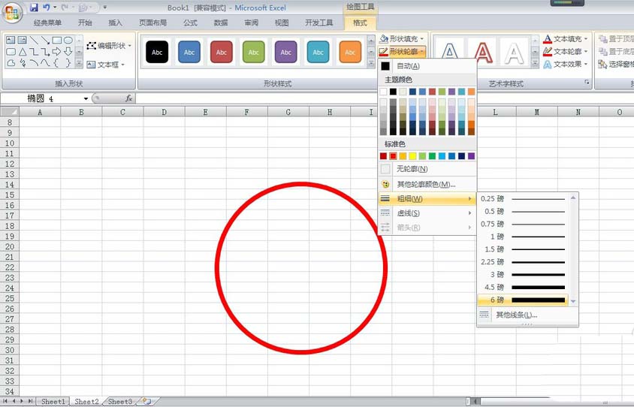Open the Sheet1 worksheet tab
Viewport: 634px width, 407px height.
point(53,401)
